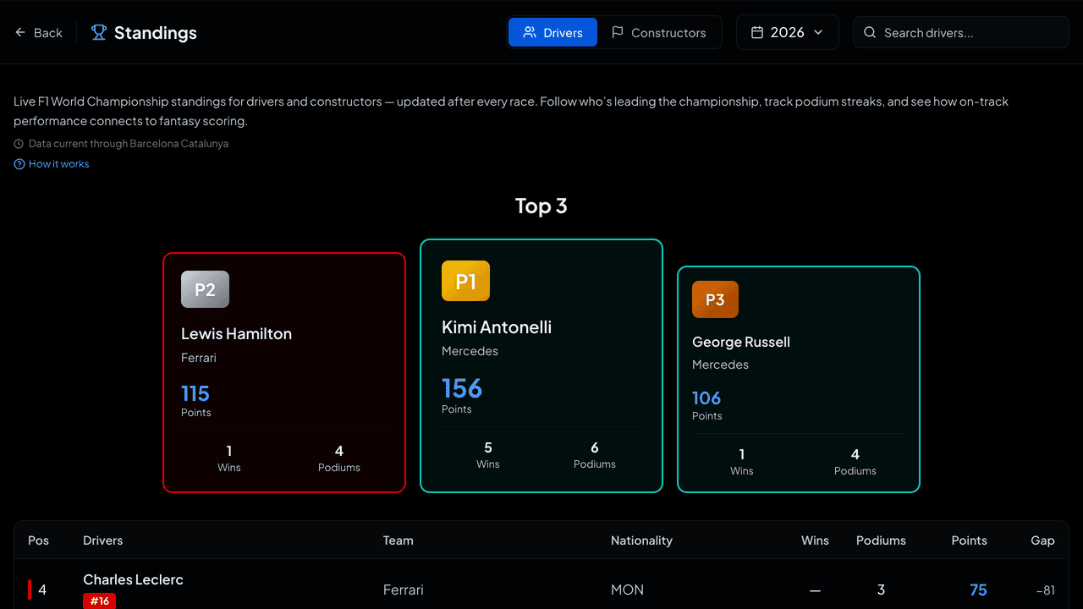Expand the 2026 season chevron
Image resolution: width=1083 pixels, height=609 pixels.
(x=818, y=32)
